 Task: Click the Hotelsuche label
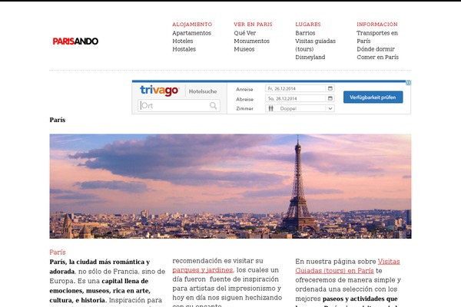point(203,91)
